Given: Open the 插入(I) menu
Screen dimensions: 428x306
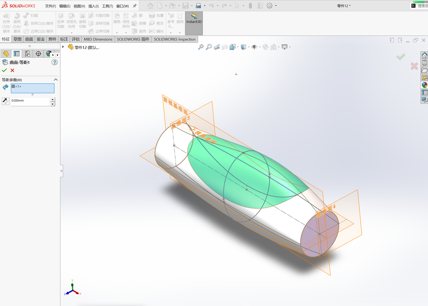Looking at the screenshot, I should [x=93, y=6].
